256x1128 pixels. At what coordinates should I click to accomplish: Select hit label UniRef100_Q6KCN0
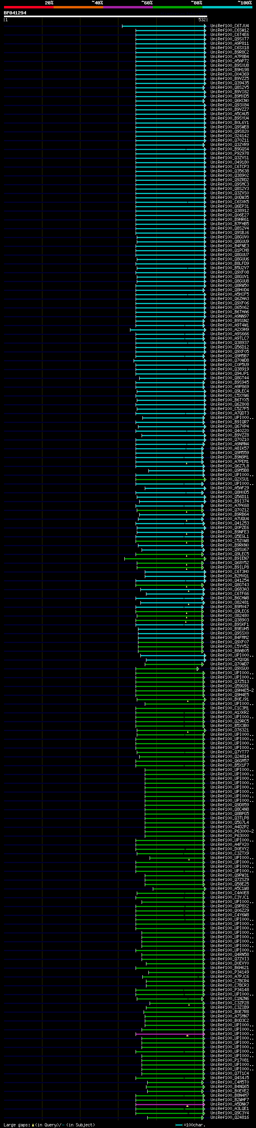point(229,101)
